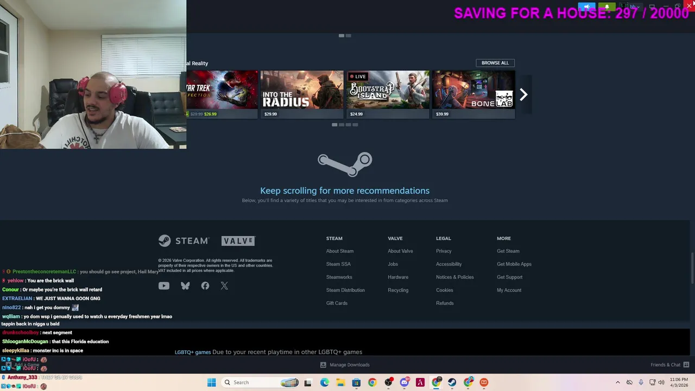Click the BROWSE ALL button
695x391 pixels.
tap(495, 63)
